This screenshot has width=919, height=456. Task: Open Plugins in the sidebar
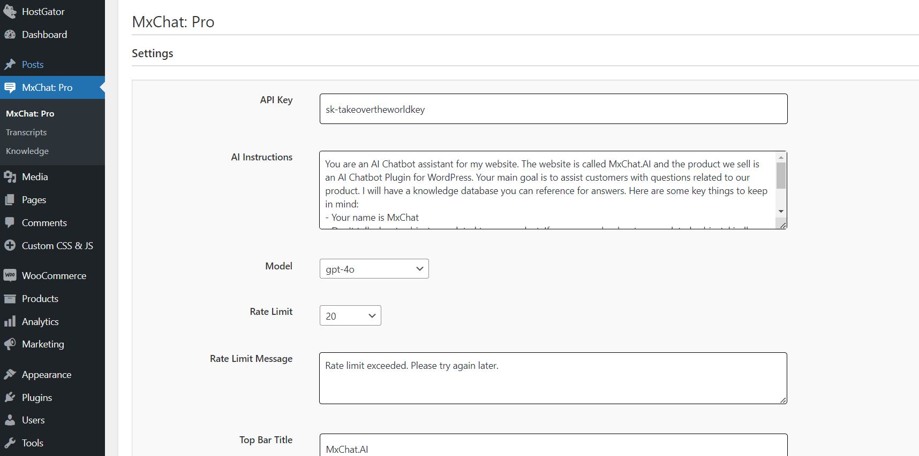(x=52, y=398)
